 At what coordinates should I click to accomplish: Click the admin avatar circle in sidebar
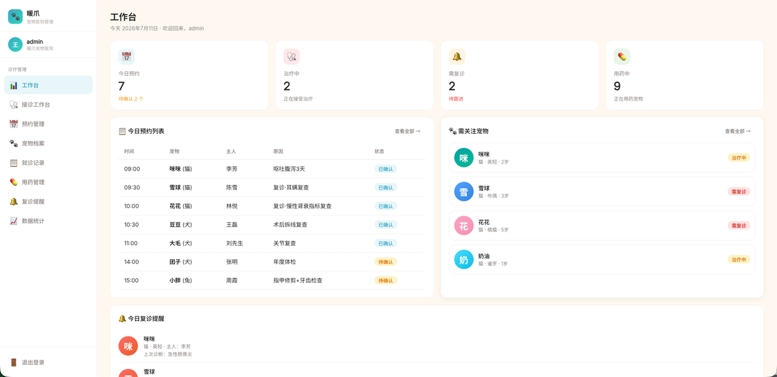point(15,44)
